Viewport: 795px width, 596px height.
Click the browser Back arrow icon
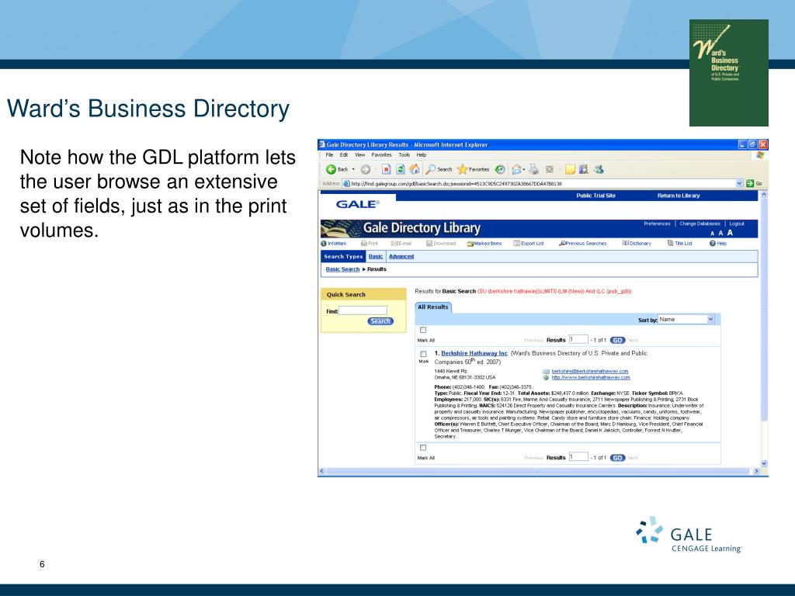pyautogui.click(x=331, y=169)
